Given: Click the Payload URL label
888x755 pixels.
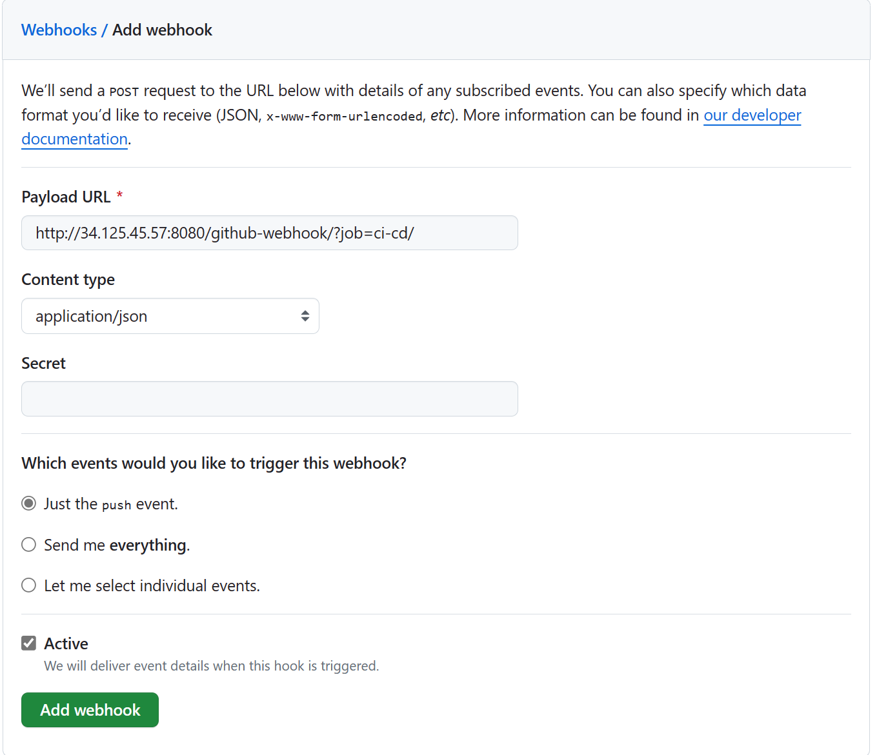Looking at the screenshot, I should point(66,197).
